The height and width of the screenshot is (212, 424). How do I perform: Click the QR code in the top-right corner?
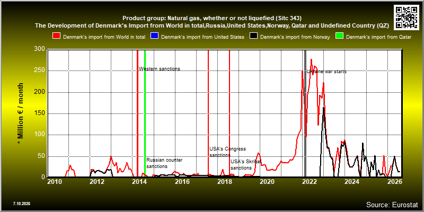pos(407,16)
